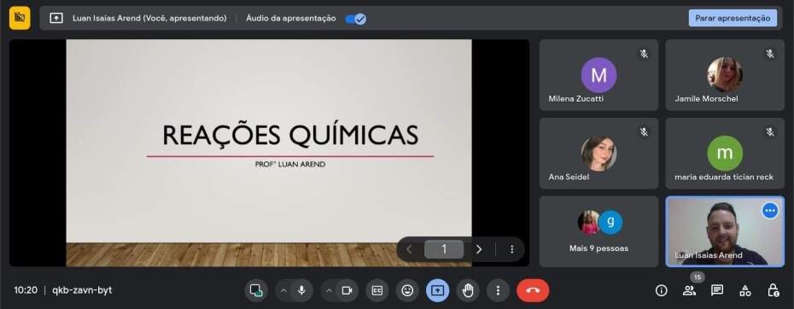
Task: Toggle the microphone mute button
Action: click(x=301, y=290)
